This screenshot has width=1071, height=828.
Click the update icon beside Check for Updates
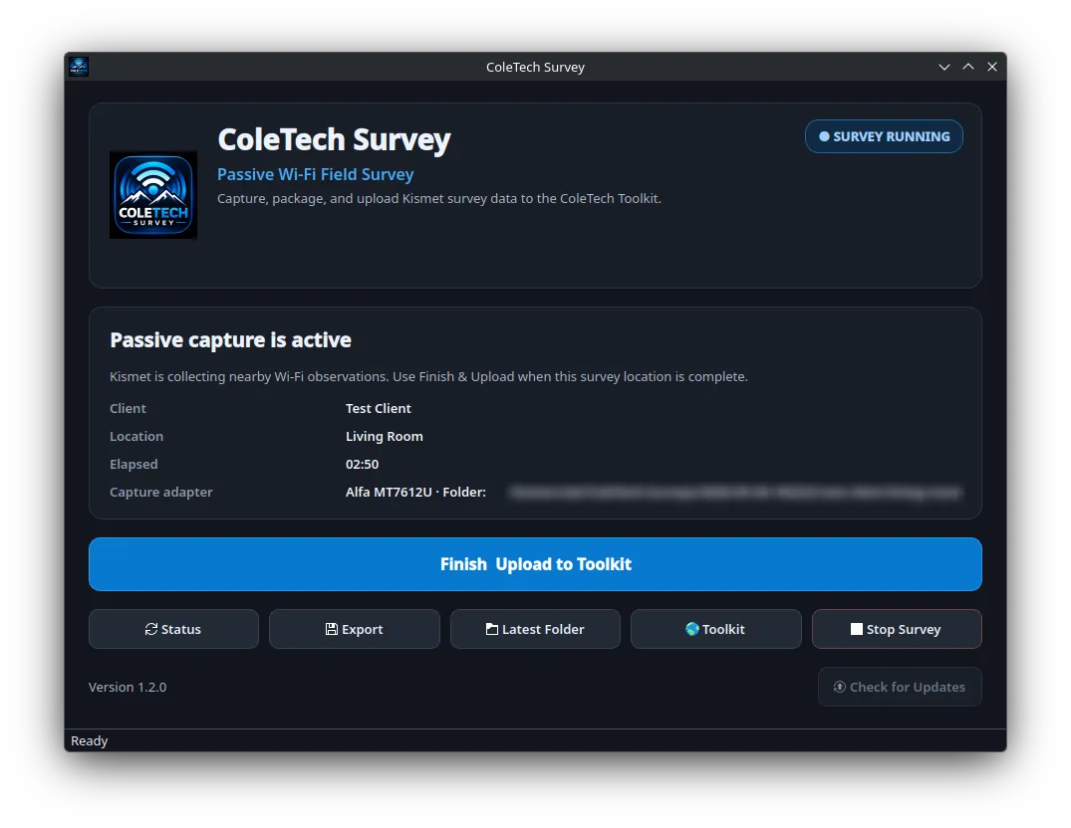pyautogui.click(x=840, y=687)
